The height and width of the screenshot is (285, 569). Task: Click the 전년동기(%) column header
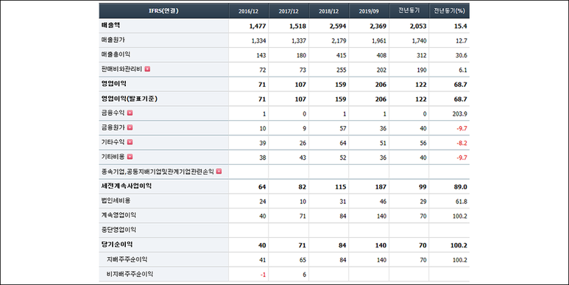click(449, 11)
